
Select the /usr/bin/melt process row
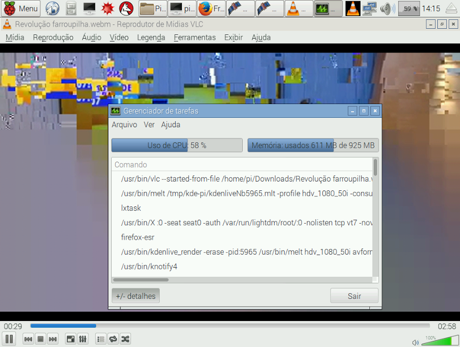(242, 194)
